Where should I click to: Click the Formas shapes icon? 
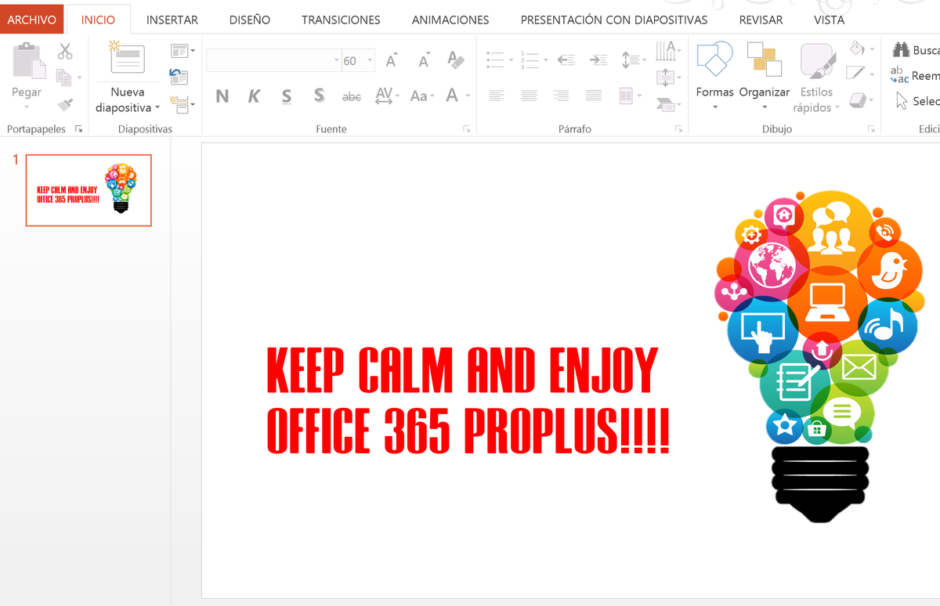[714, 60]
